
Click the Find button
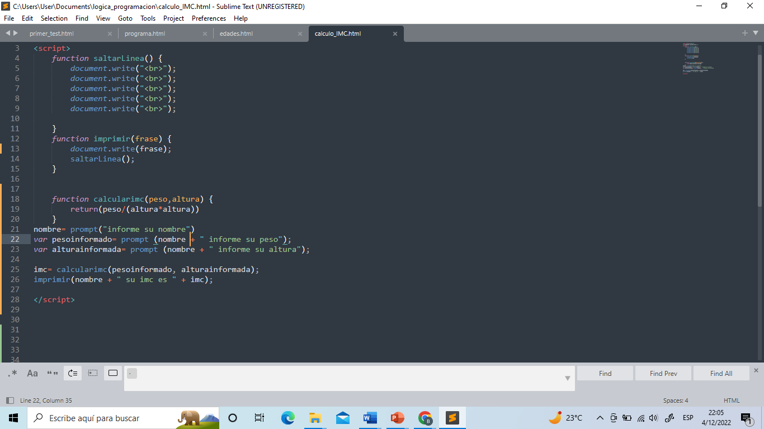pos(605,373)
